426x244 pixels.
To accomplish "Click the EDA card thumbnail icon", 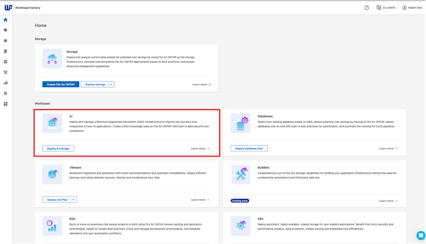I will click(x=52, y=226).
